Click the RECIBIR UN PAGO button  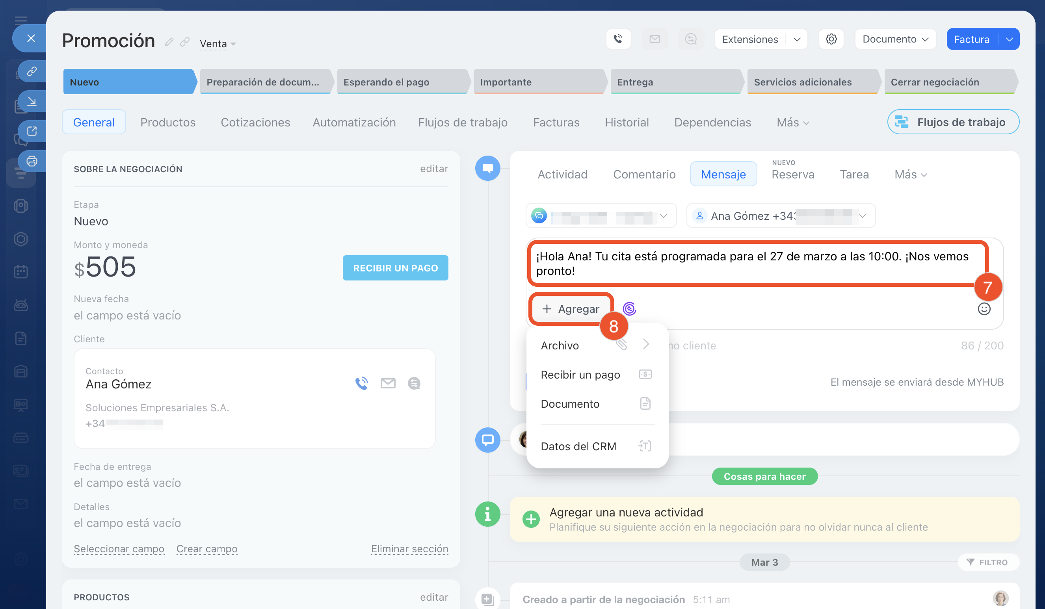click(x=395, y=268)
